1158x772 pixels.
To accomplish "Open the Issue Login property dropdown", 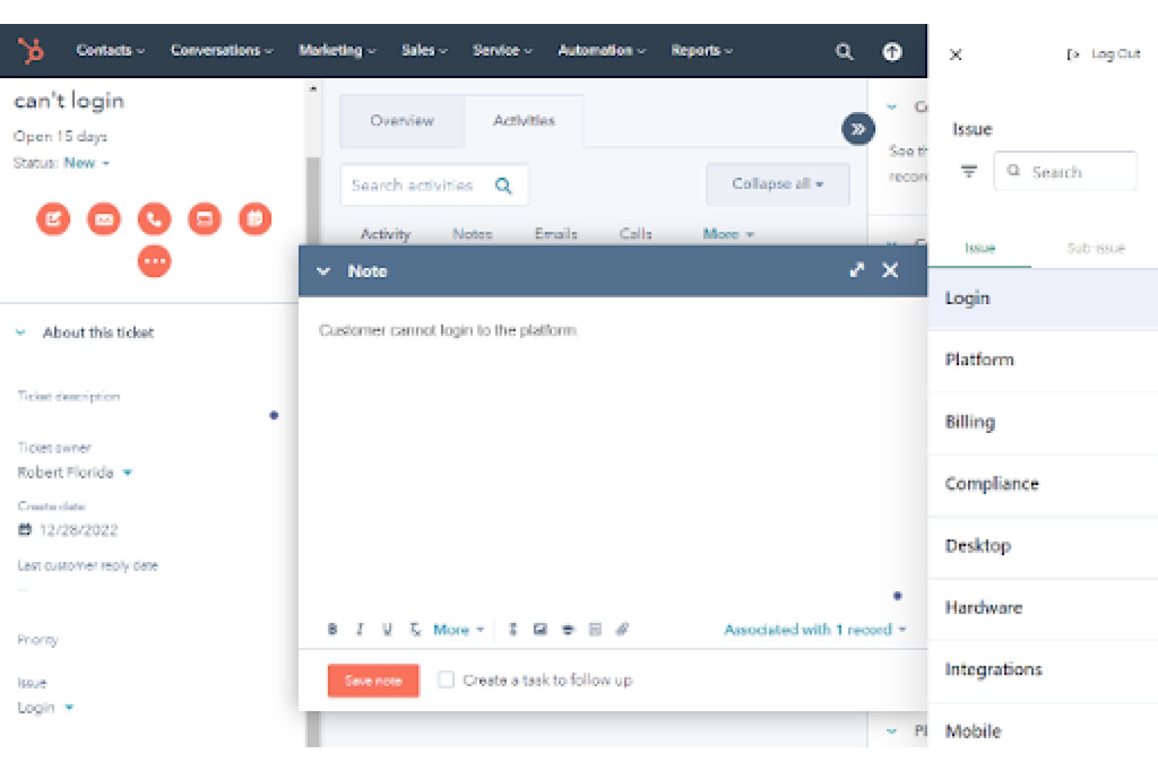I will (46, 708).
